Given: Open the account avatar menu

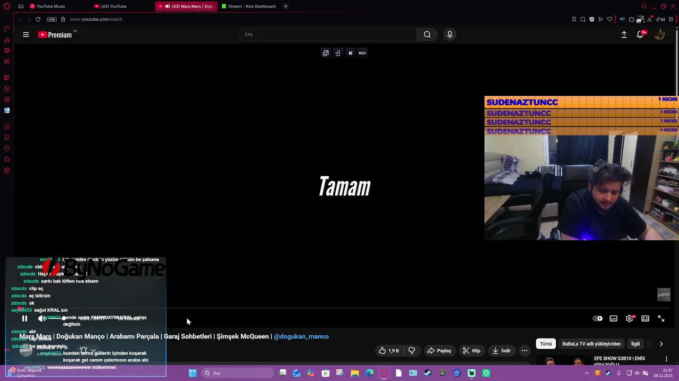Looking at the screenshot, I should (x=659, y=34).
